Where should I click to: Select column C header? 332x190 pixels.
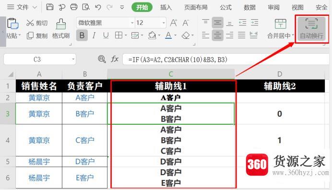point(171,74)
